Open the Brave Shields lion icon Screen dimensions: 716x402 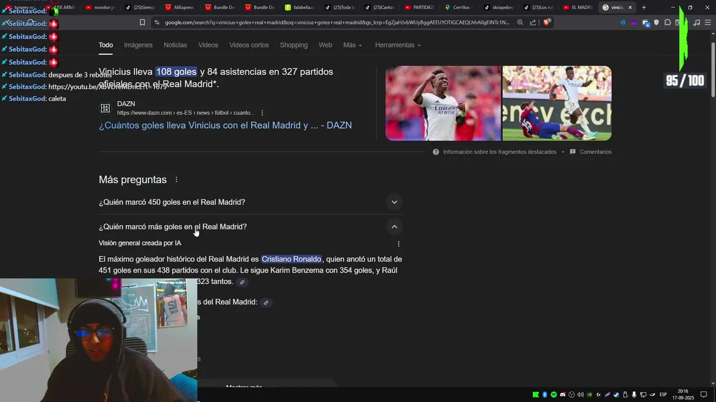[x=547, y=22]
